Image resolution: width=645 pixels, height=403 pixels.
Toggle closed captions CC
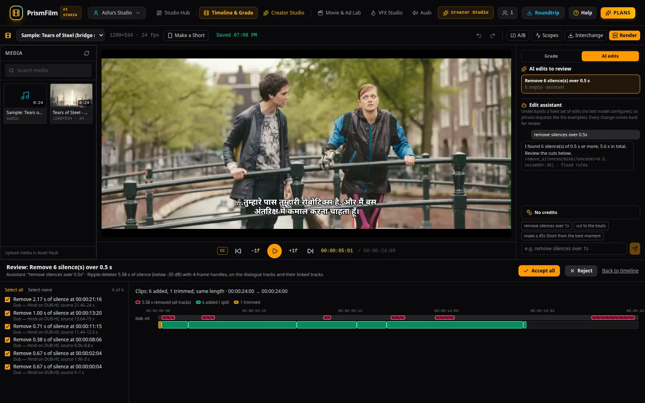pyautogui.click(x=223, y=251)
